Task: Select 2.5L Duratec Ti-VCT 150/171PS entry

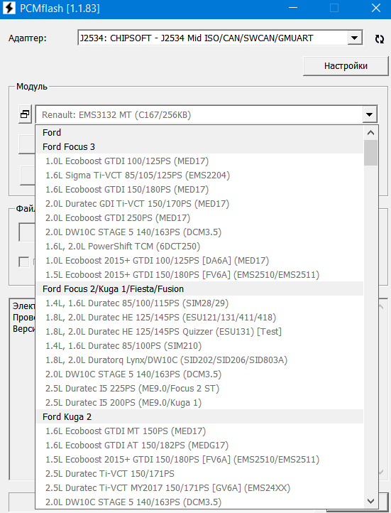Action: tap(199, 474)
